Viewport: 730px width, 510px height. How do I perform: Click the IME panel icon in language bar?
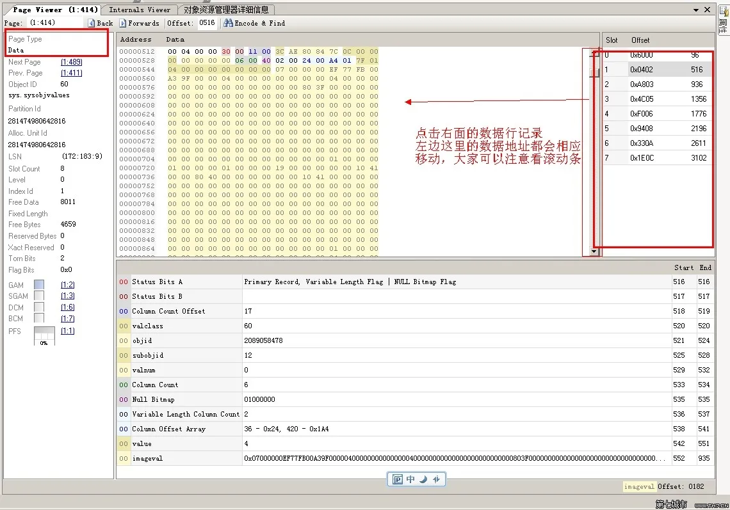(397, 479)
